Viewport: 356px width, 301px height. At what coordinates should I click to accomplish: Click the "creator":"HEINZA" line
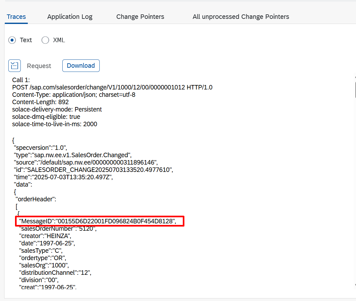[x=45, y=236]
